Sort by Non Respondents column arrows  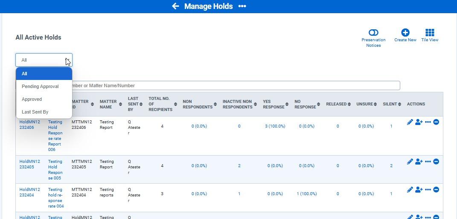(x=215, y=104)
